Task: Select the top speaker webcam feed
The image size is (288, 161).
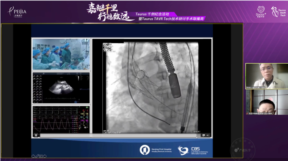Action: pyautogui.click(x=266, y=76)
